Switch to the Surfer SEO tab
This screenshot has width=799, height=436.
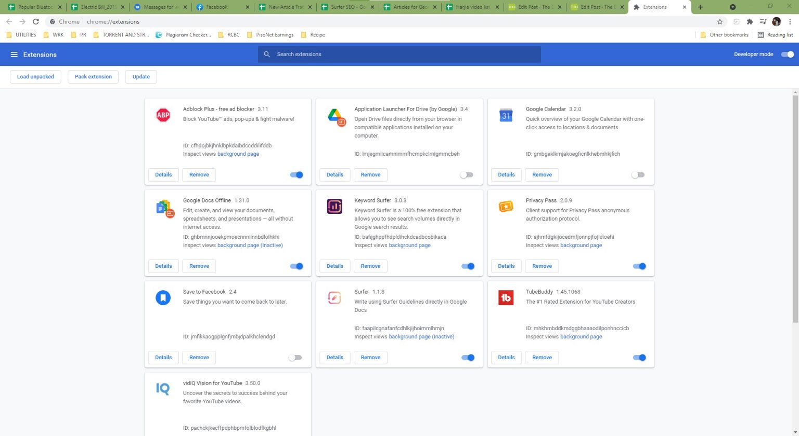tap(346, 7)
